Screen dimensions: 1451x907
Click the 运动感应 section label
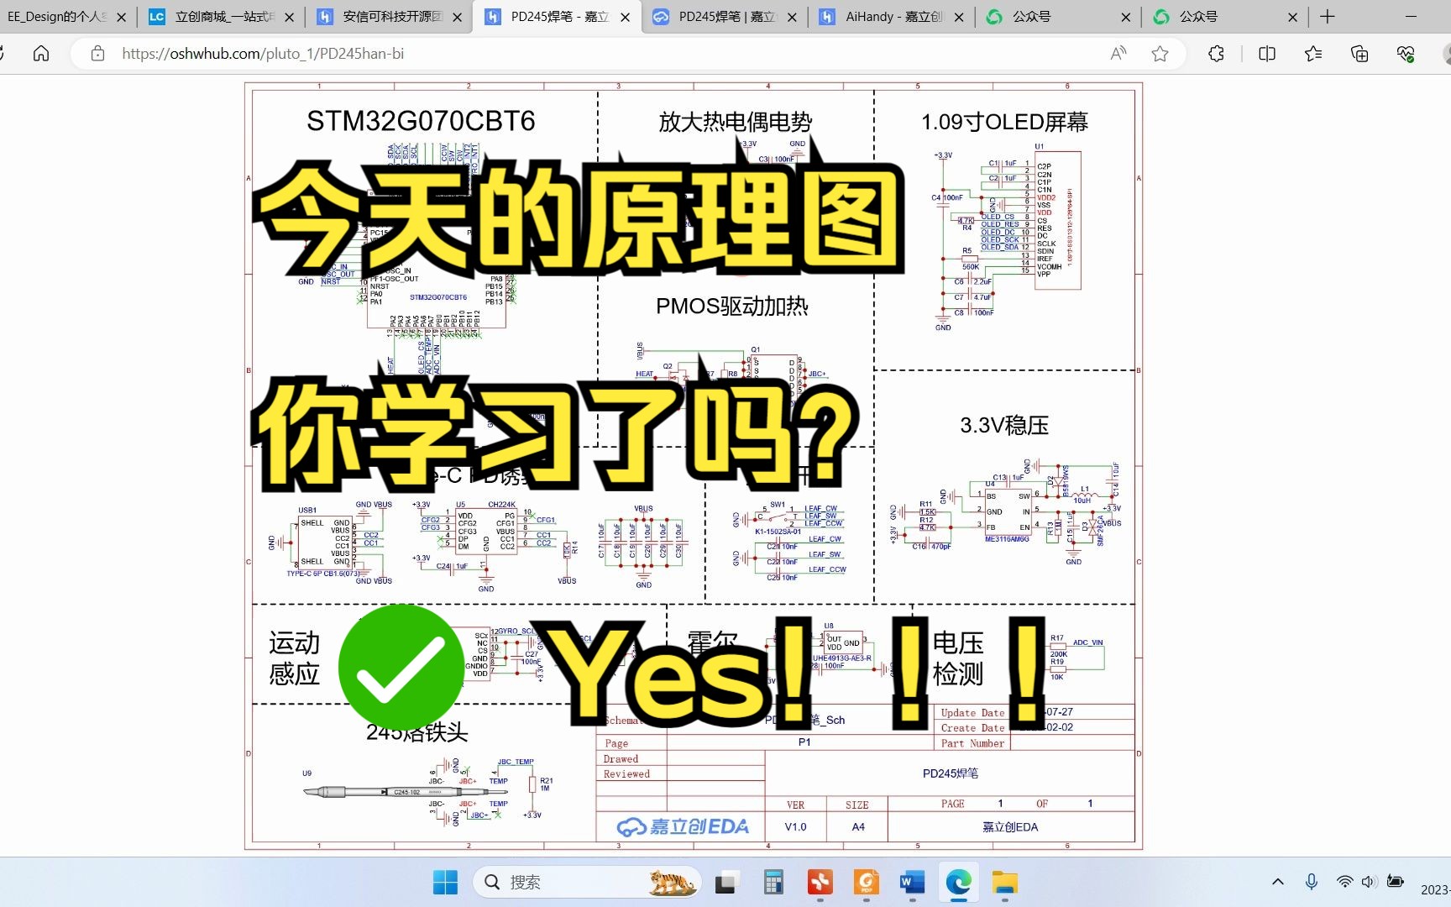pyautogui.click(x=294, y=658)
